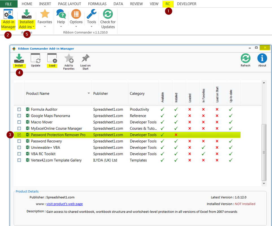Sort by Category column header
This screenshot has height=226, width=272.
143,94
